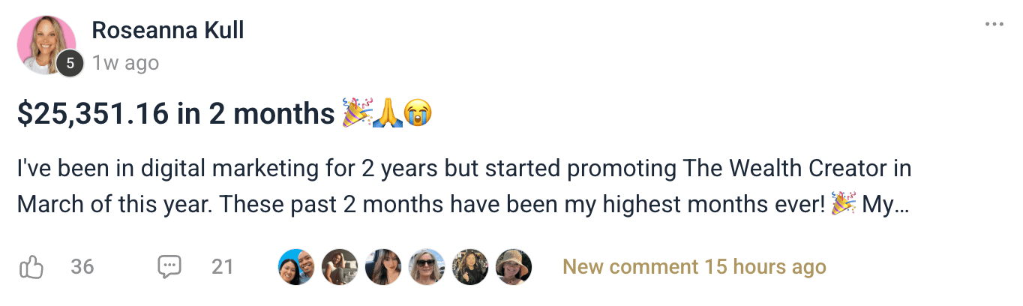Click the fifth commenter avatar in black jacket
1023x306 pixels.
(x=470, y=267)
